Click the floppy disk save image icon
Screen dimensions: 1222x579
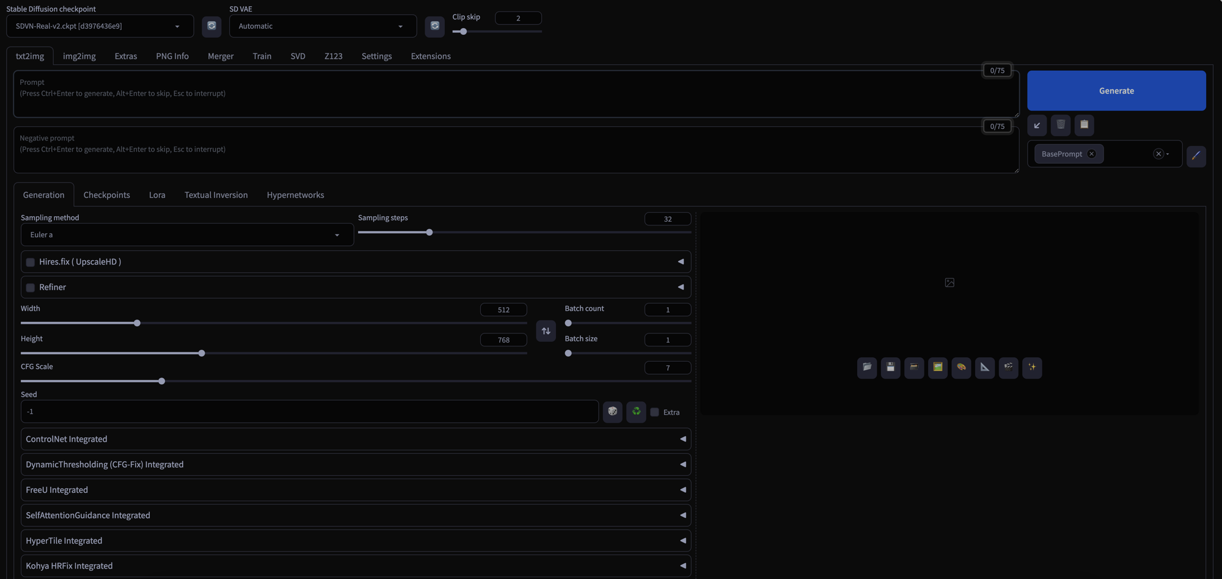click(x=890, y=367)
